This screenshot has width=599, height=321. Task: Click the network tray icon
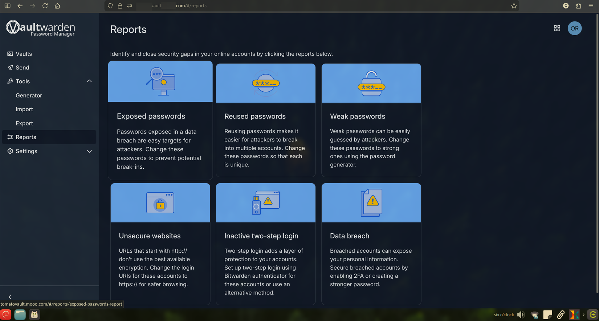[x=534, y=315]
